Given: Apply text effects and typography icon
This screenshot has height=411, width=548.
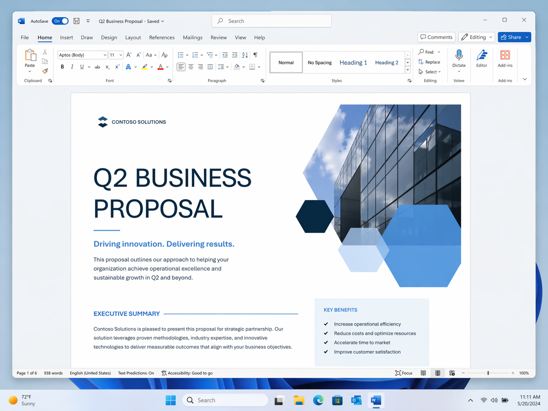Looking at the screenshot, I should 128,67.
